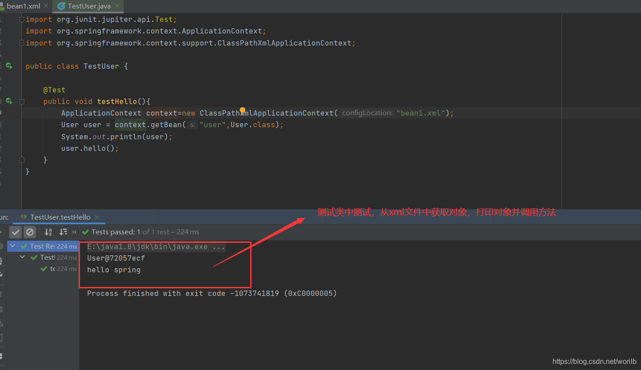
Task: Click the "bean1.xml" string literal in the code
Action: click(420, 113)
